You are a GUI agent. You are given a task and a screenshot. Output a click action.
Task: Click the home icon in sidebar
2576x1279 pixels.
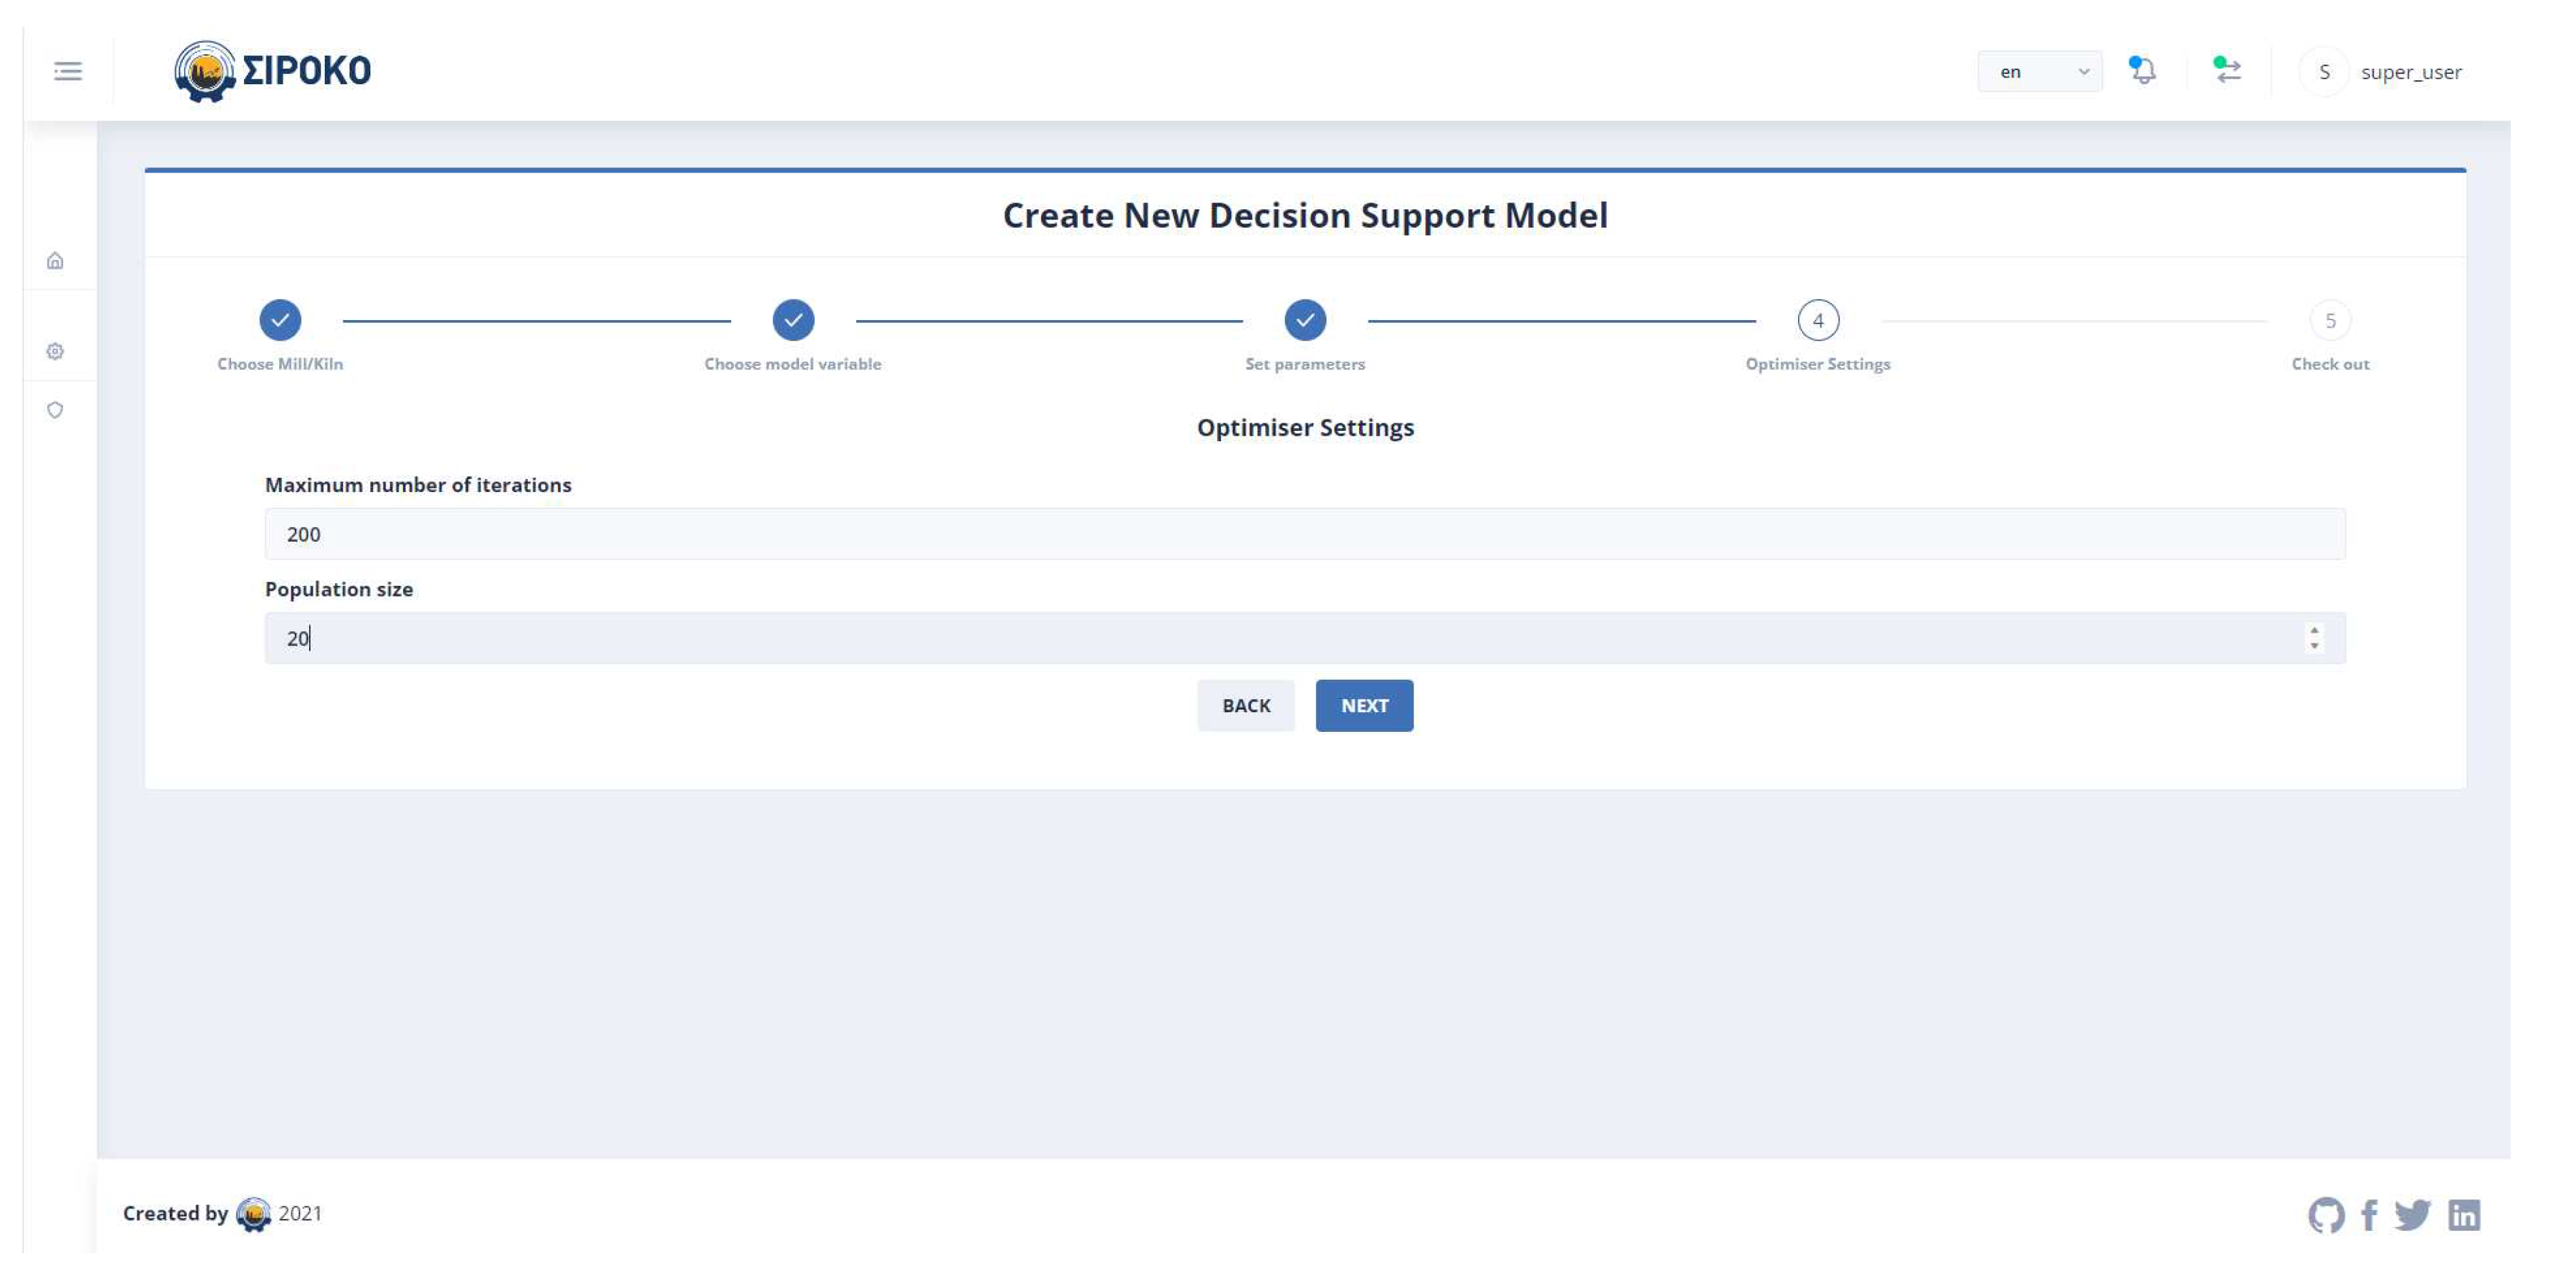click(55, 261)
